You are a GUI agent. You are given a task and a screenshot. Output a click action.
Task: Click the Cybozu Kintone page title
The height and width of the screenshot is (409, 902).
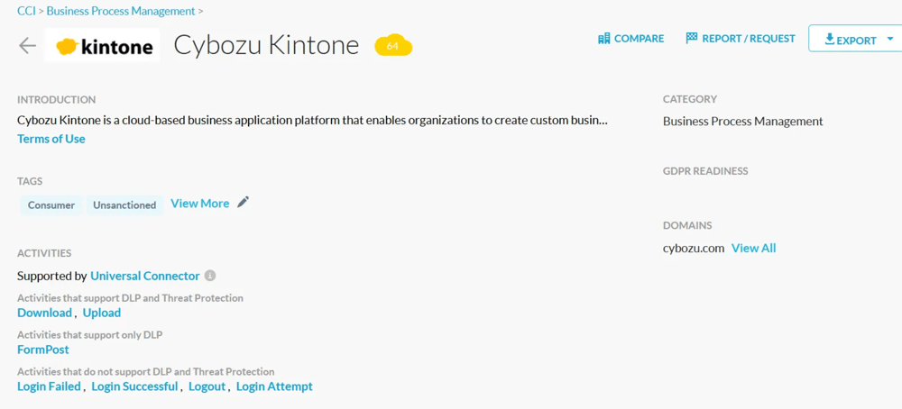[x=266, y=45]
